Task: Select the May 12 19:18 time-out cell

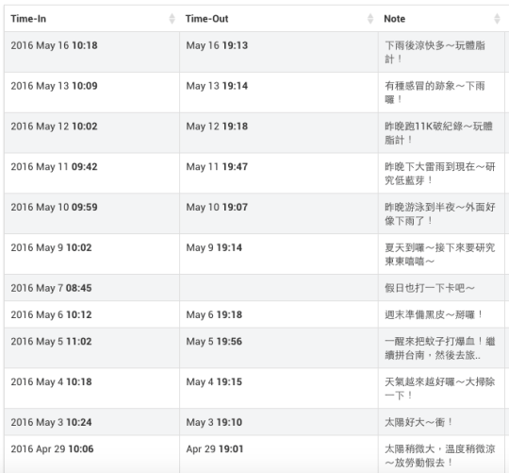Action: [x=279, y=133]
